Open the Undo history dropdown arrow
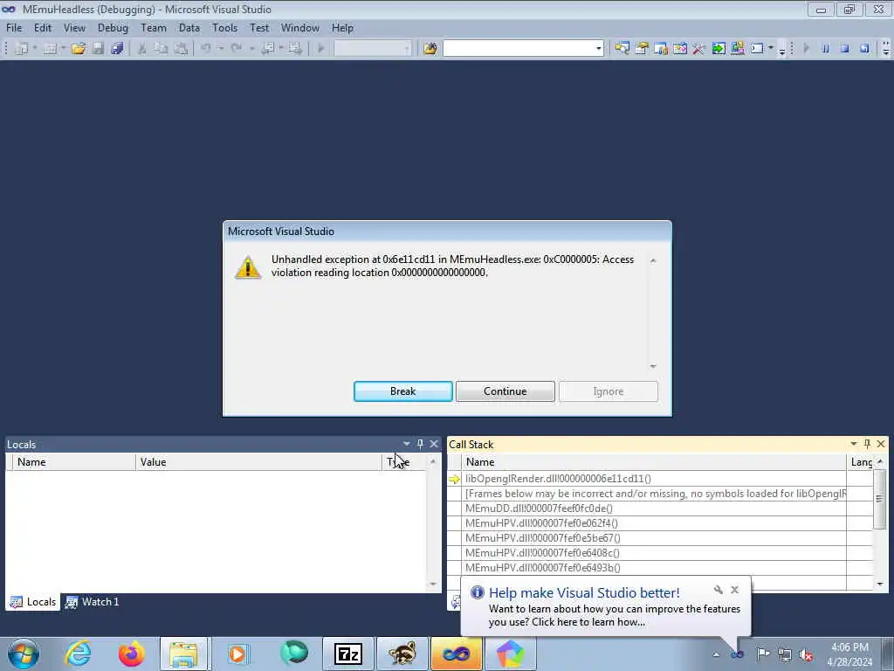Screen dimensions: 894x671 click(x=220, y=49)
